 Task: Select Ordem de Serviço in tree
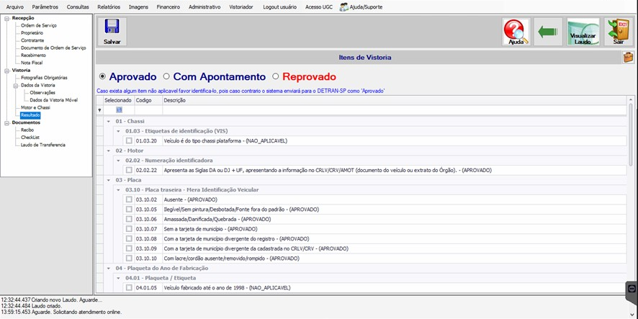click(x=39, y=25)
